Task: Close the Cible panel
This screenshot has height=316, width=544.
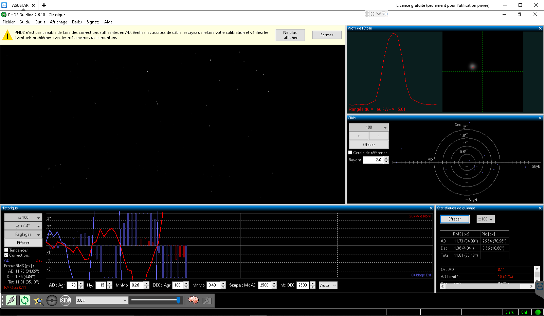Action: (x=540, y=118)
